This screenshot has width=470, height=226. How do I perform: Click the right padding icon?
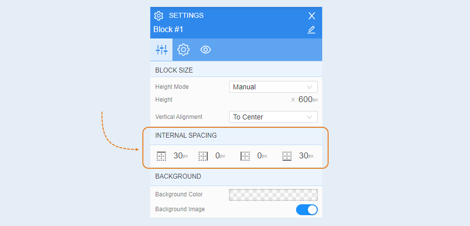203,156
